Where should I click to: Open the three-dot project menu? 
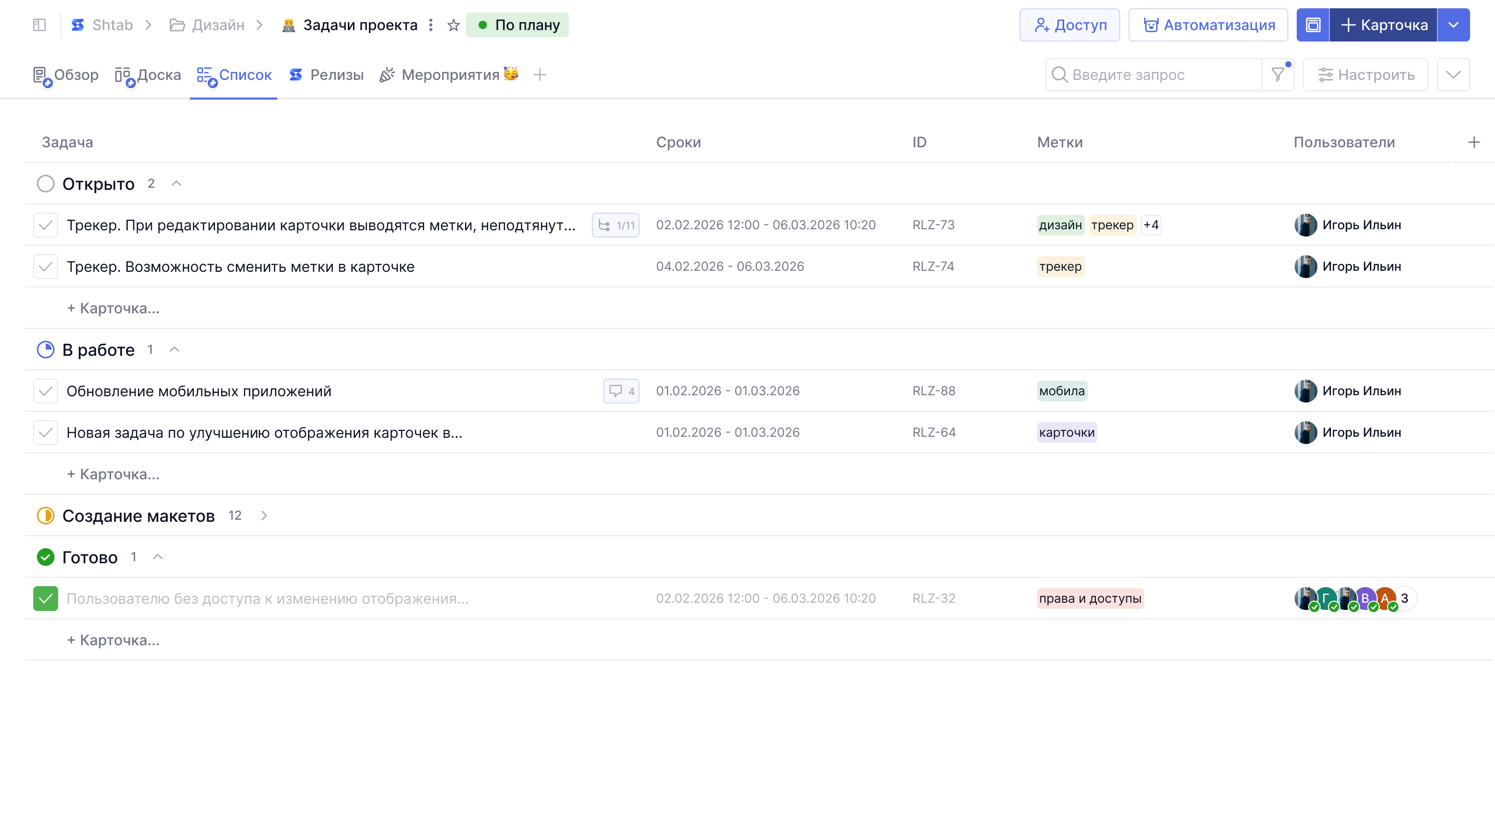coord(431,25)
